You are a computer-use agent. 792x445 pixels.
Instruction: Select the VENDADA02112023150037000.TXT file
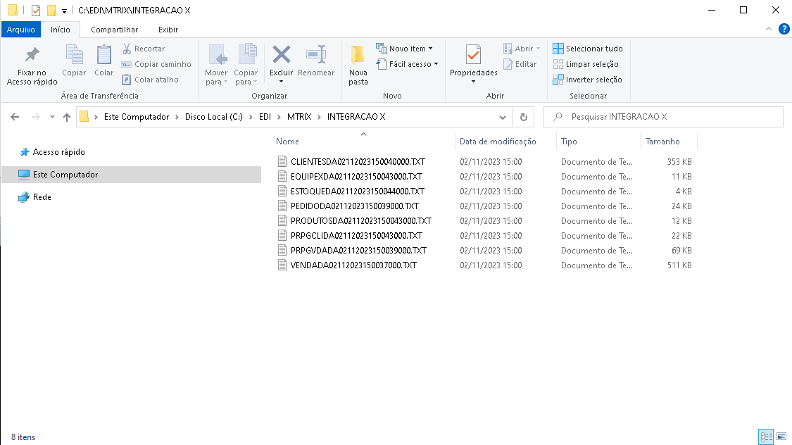[x=353, y=265]
